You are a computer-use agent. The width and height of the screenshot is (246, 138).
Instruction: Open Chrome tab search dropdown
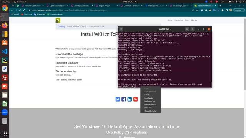pyautogui.click(x=230, y=5)
